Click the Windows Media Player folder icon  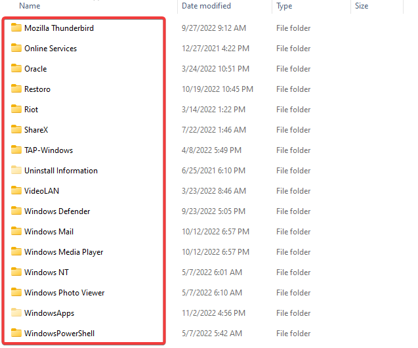16,251
